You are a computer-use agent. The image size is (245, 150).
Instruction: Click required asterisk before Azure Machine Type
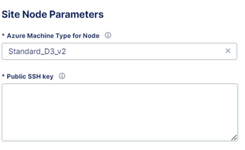[x=3, y=35]
